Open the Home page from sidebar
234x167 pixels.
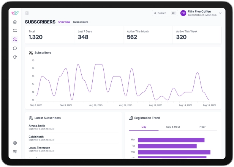(x=15, y=22)
